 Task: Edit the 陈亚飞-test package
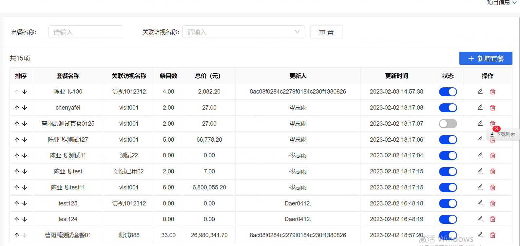[x=480, y=171]
